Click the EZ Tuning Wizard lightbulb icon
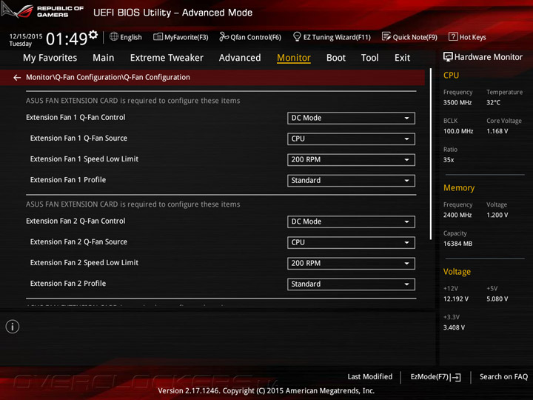 (x=297, y=36)
